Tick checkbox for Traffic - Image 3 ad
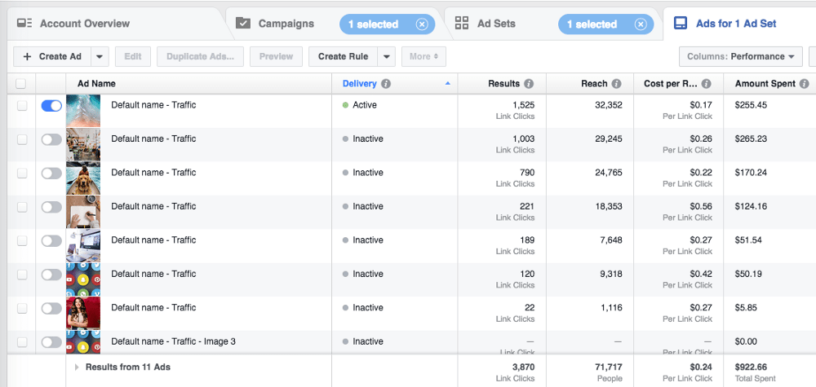The height and width of the screenshot is (387, 816). (22, 342)
